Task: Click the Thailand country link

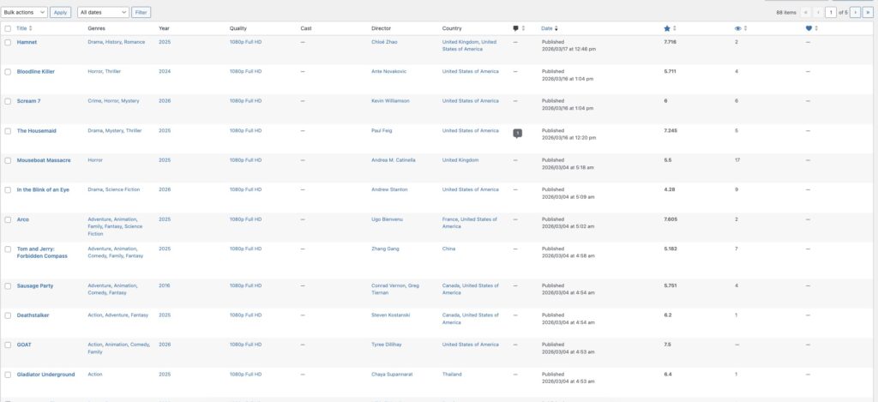Action: 452,374
